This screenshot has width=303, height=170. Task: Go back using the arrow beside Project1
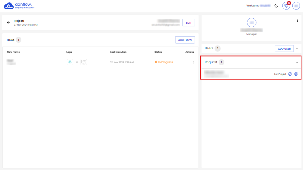pos(8,23)
